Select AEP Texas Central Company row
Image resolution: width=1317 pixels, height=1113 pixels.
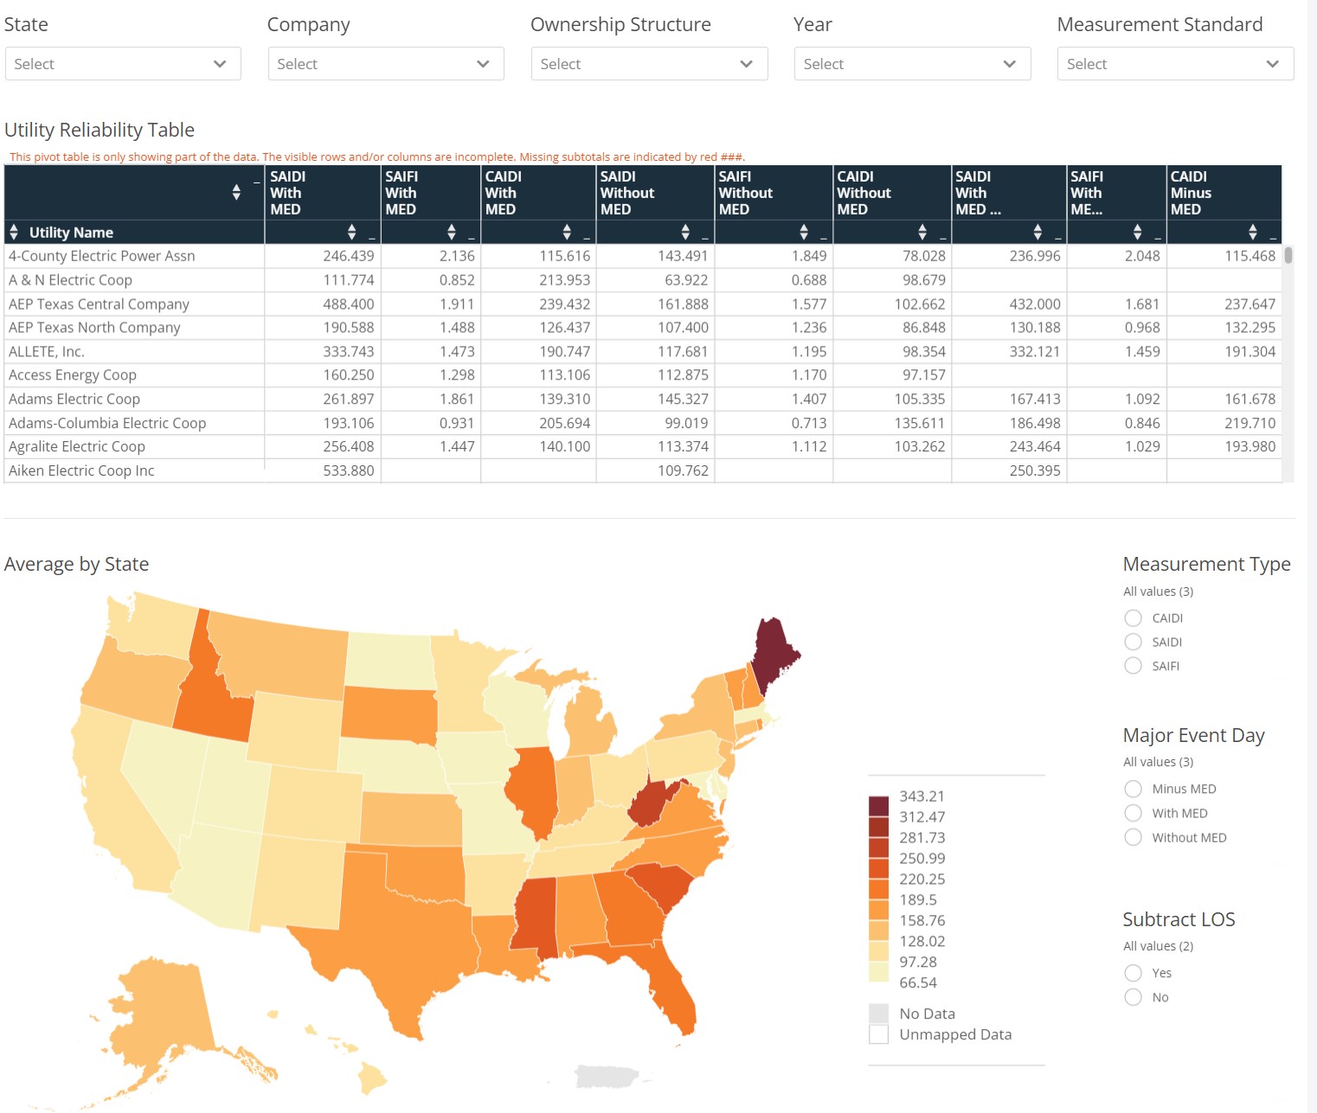pyautogui.click(x=643, y=304)
